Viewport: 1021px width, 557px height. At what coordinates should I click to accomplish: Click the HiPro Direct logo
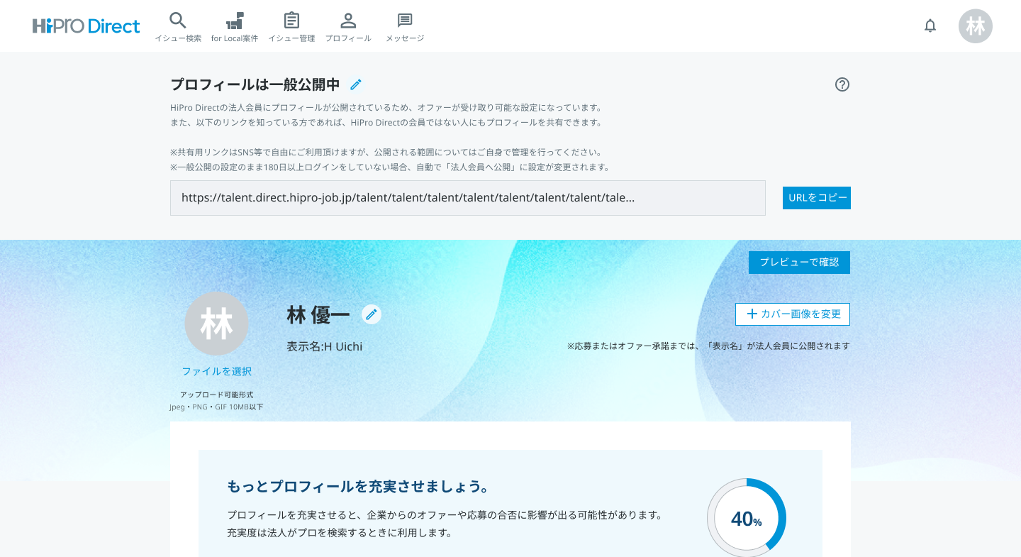click(x=85, y=26)
